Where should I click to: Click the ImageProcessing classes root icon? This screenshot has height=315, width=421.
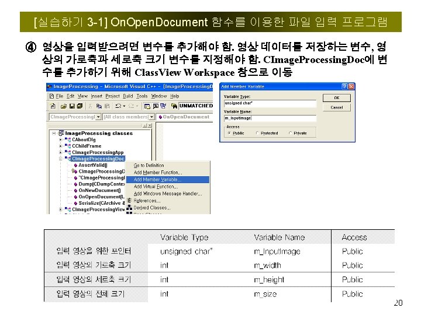61,133
